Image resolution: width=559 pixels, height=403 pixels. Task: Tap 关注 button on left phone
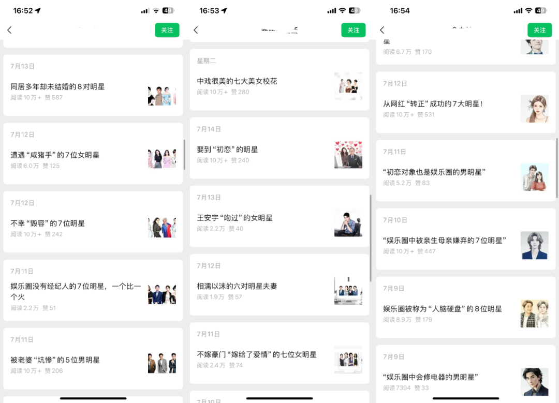point(167,31)
